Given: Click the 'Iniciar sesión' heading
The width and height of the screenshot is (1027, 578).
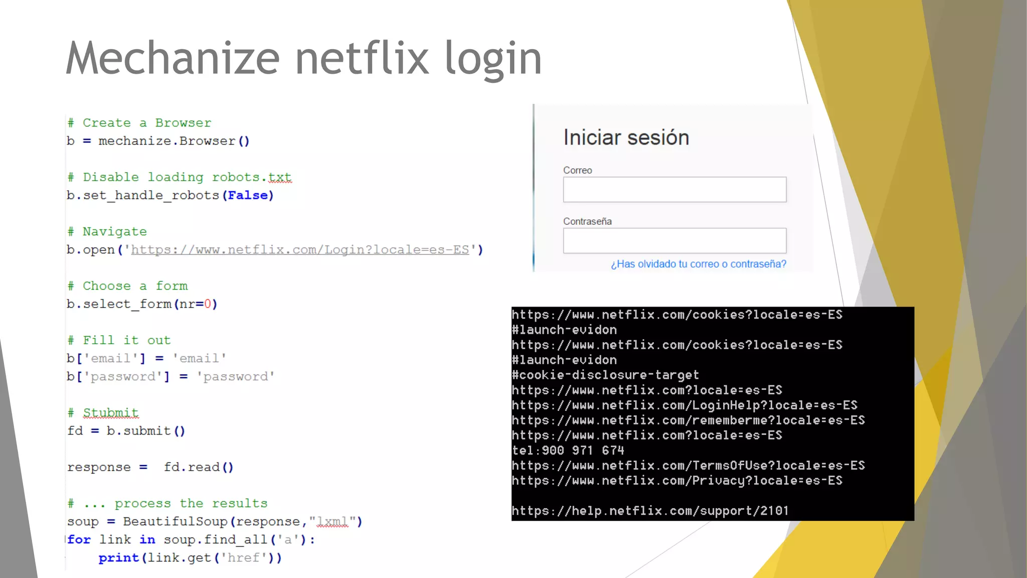Looking at the screenshot, I should 626,137.
